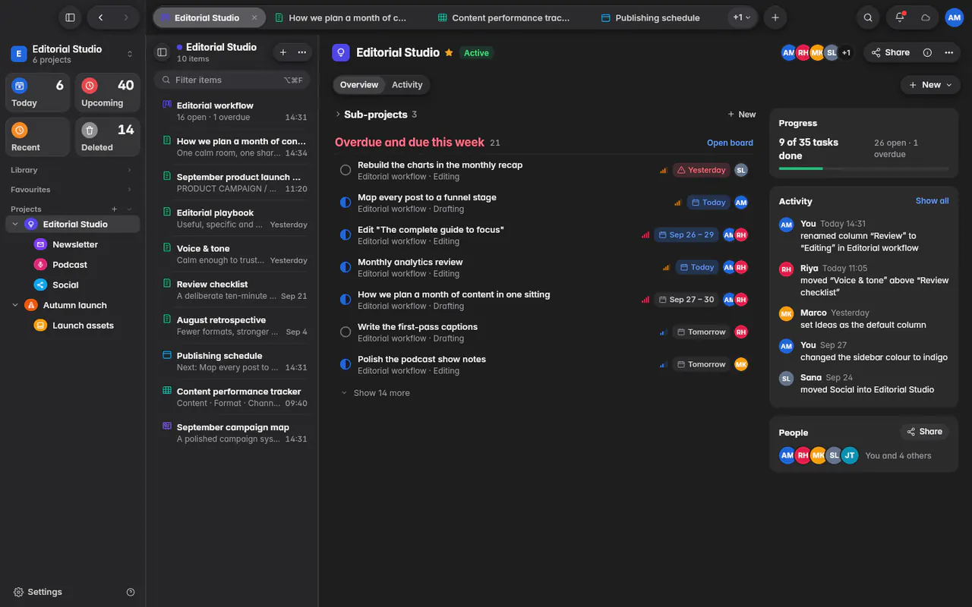Add a project with plus beside Projects
The width and height of the screenshot is (972, 607).
[115, 209]
